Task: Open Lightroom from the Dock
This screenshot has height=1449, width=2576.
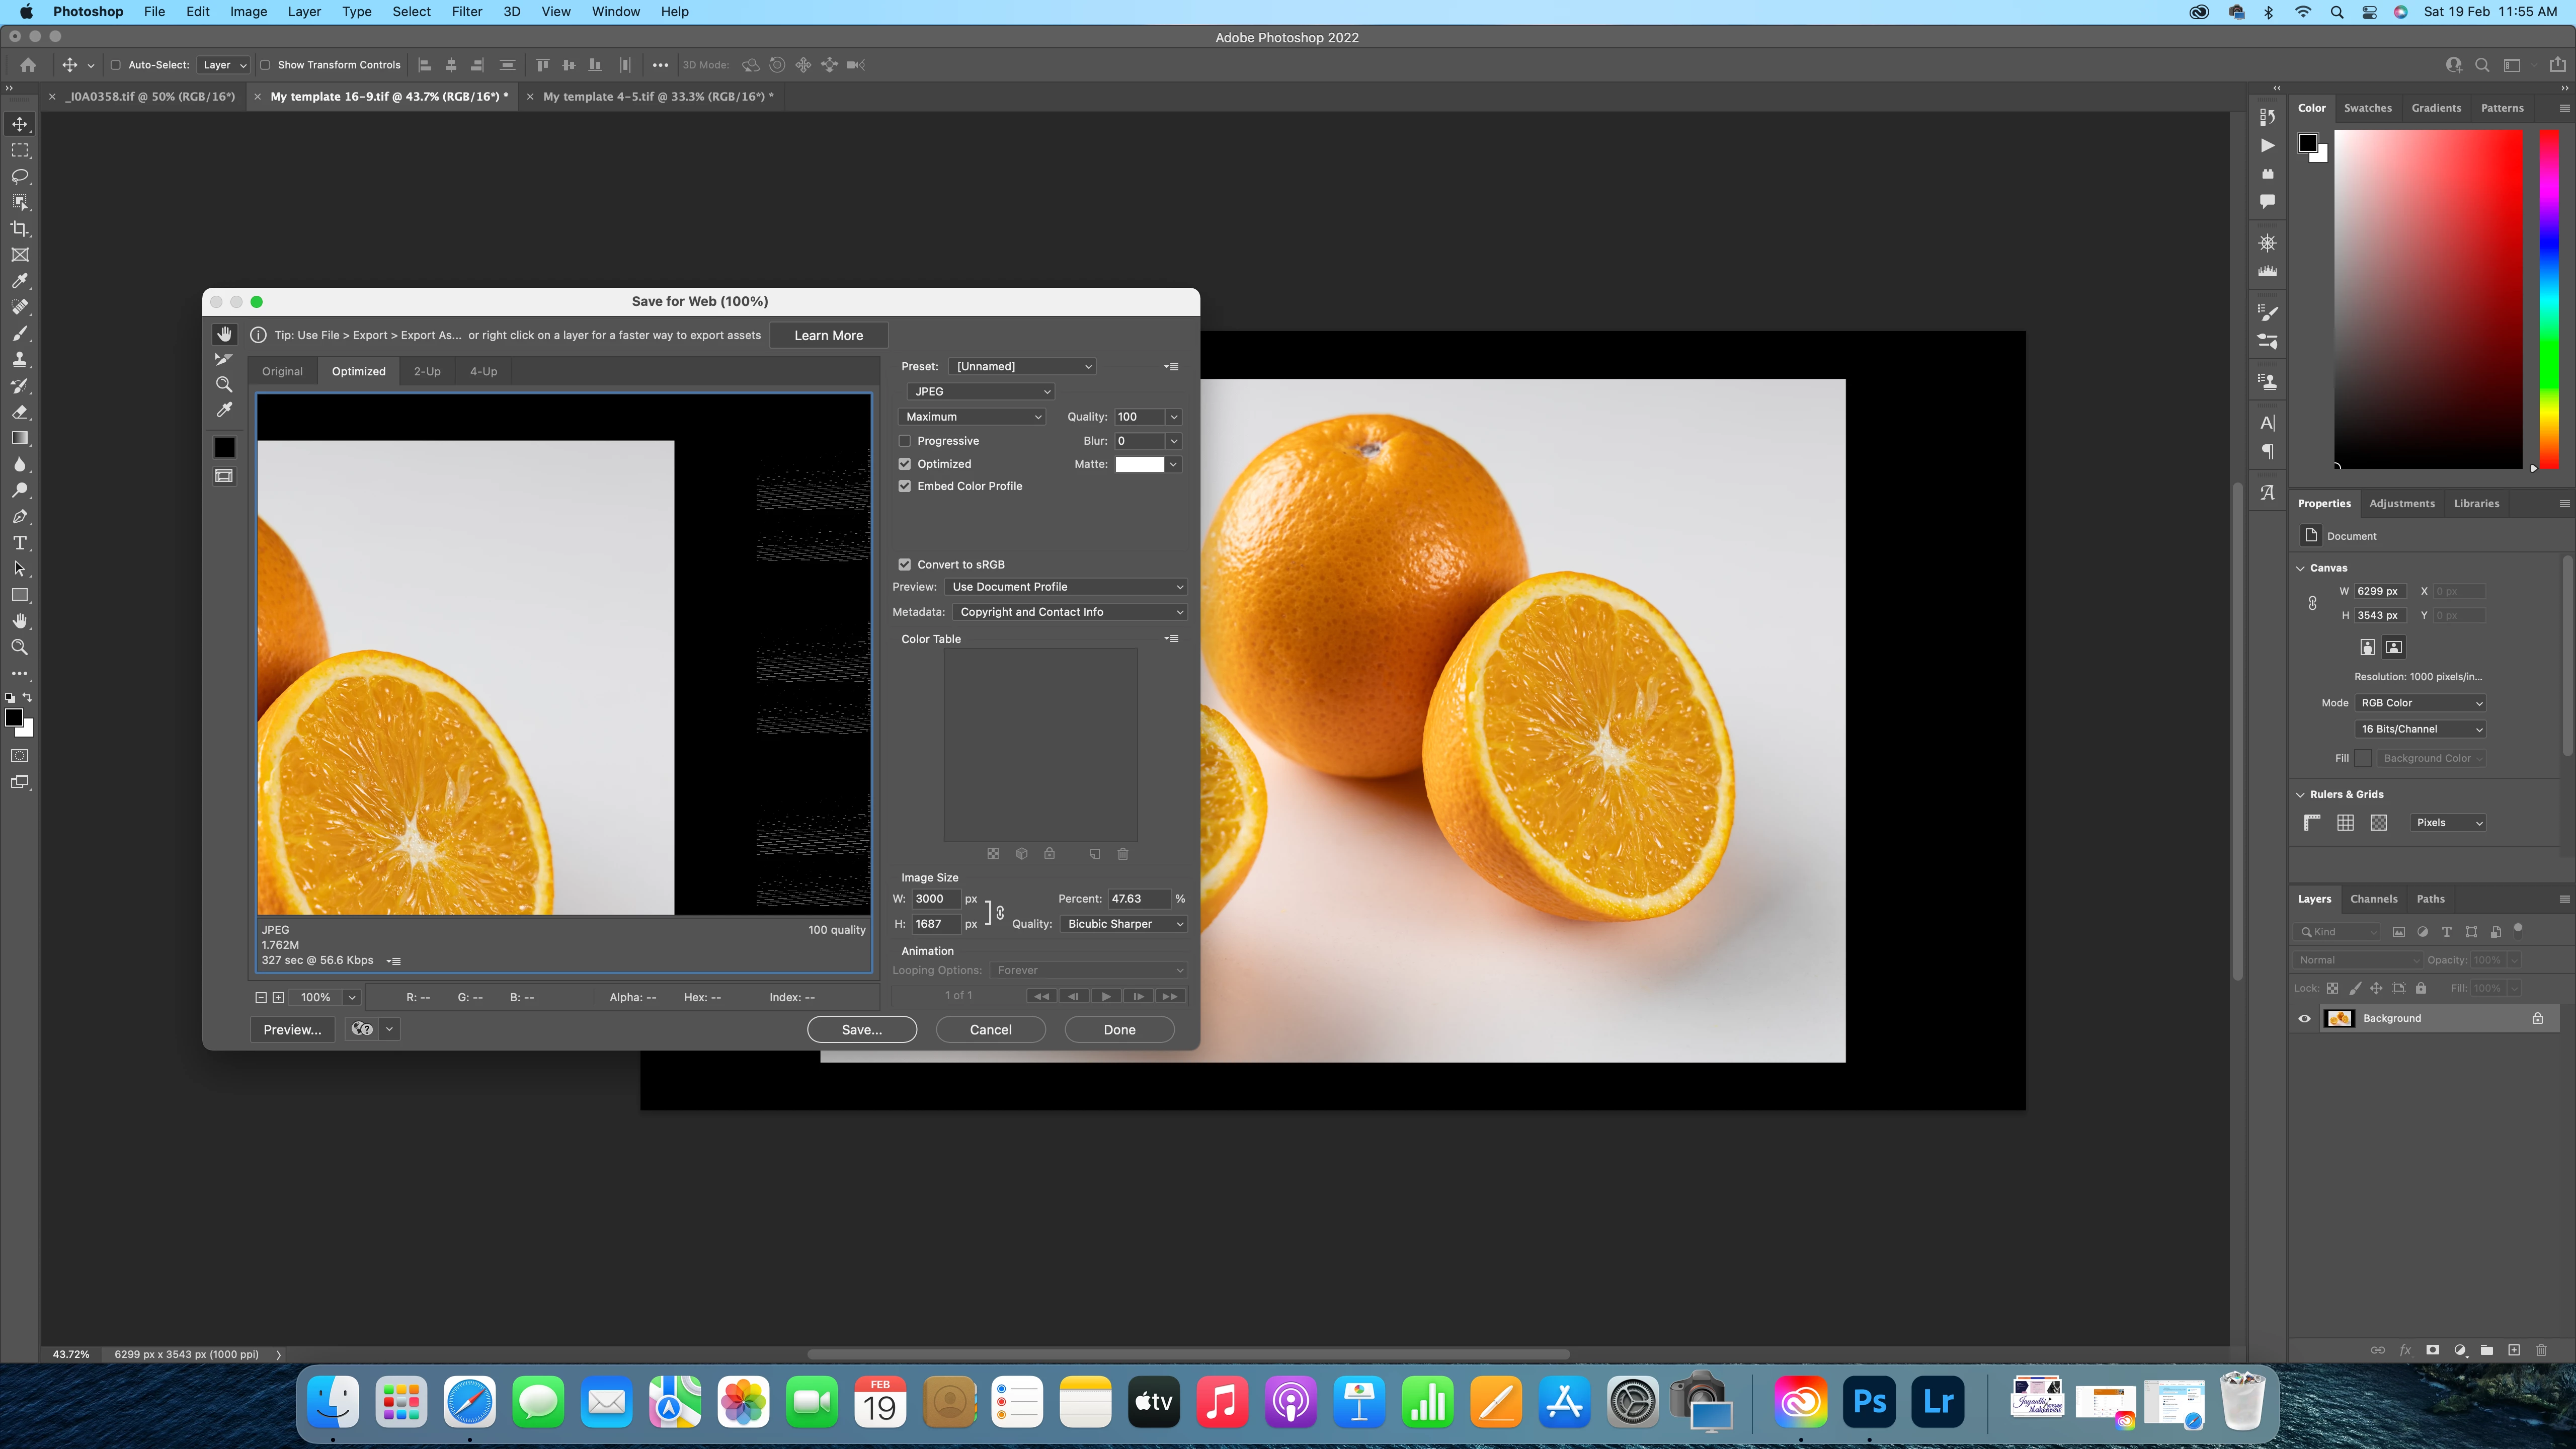Action: coord(1938,1402)
